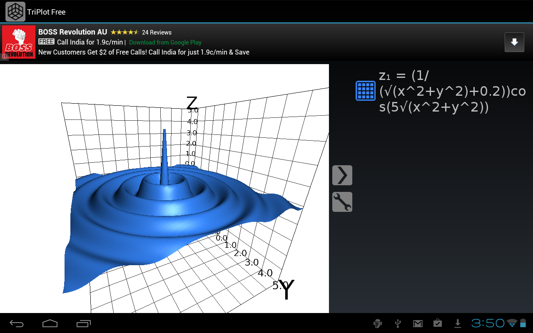Image resolution: width=533 pixels, height=333 pixels.
Task: Tap the USB connection icon in the status bar
Action: tap(398, 323)
